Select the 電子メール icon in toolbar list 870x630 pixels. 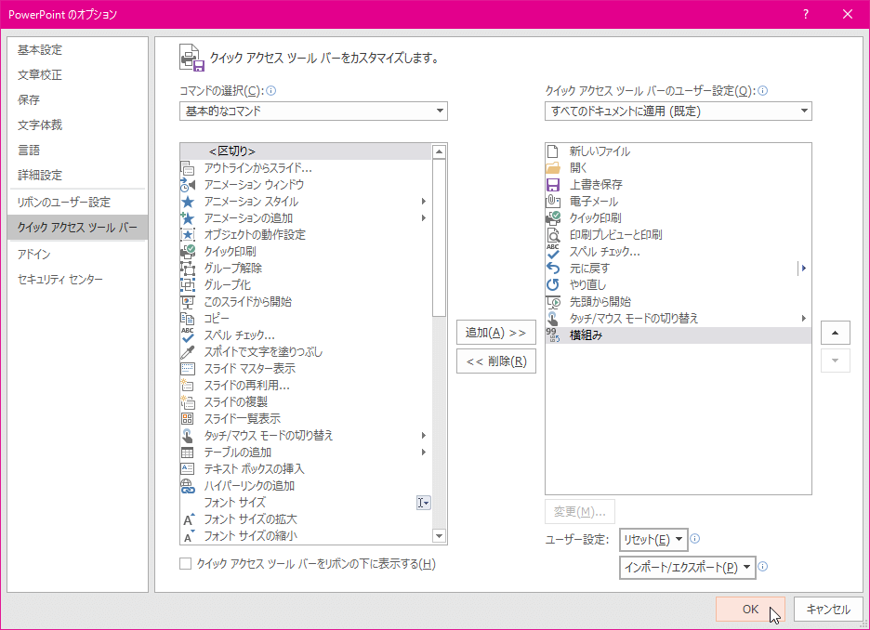point(553,202)
